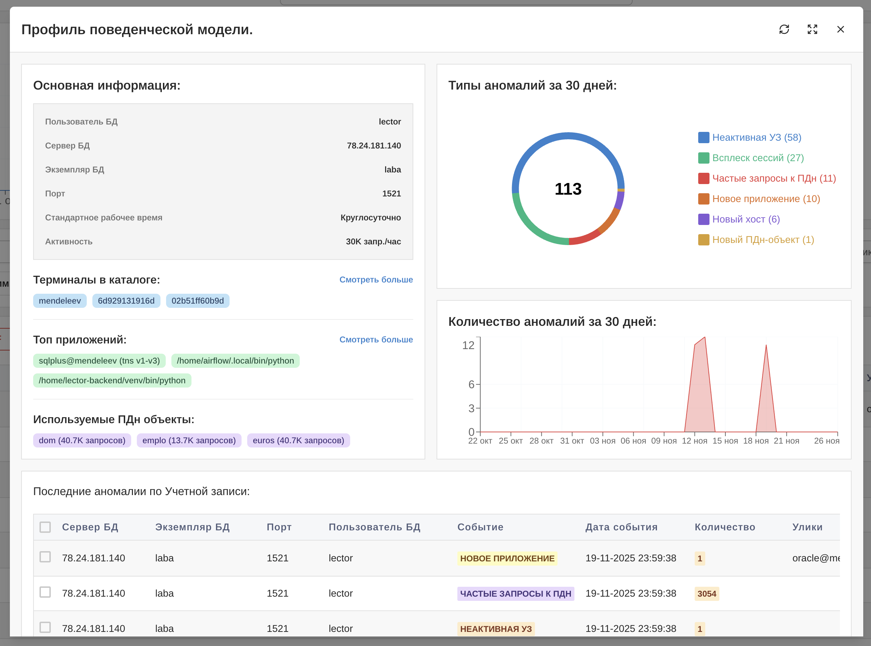
Task: Close the behavioral model profile dialog
Action: pos(840,29)
